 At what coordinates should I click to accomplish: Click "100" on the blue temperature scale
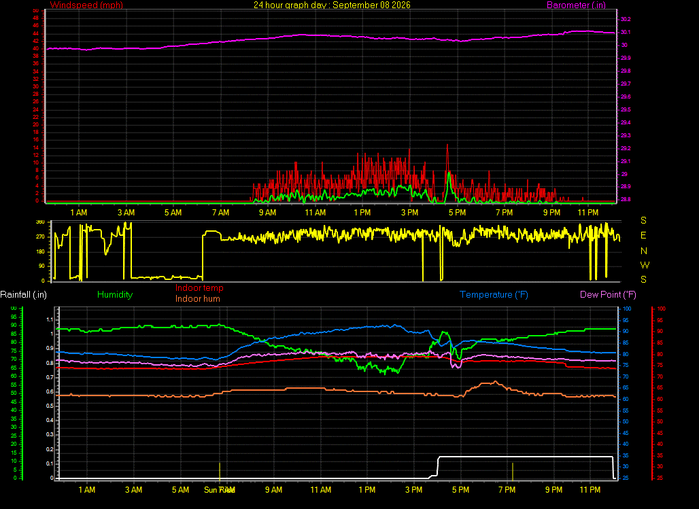tap(627, 309)
